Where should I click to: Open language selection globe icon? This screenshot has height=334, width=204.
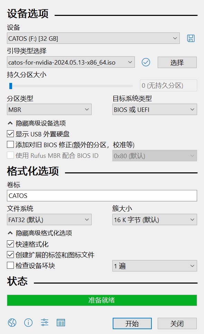pyautogui.click(x=12, y=323)
